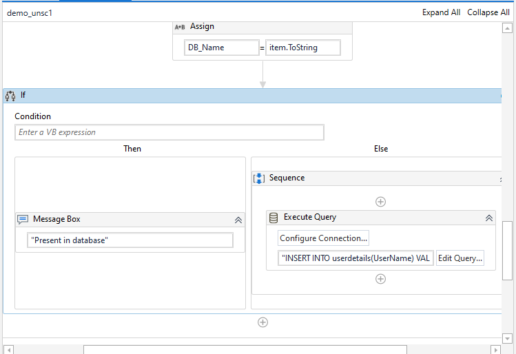
Task: Edit the item.ToString value field
Action: 303,48
